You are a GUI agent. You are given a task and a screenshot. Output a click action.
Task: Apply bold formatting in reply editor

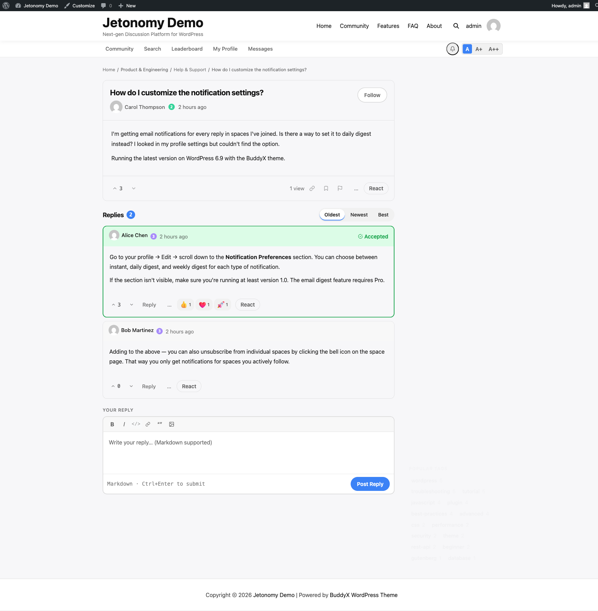point(112,424)
